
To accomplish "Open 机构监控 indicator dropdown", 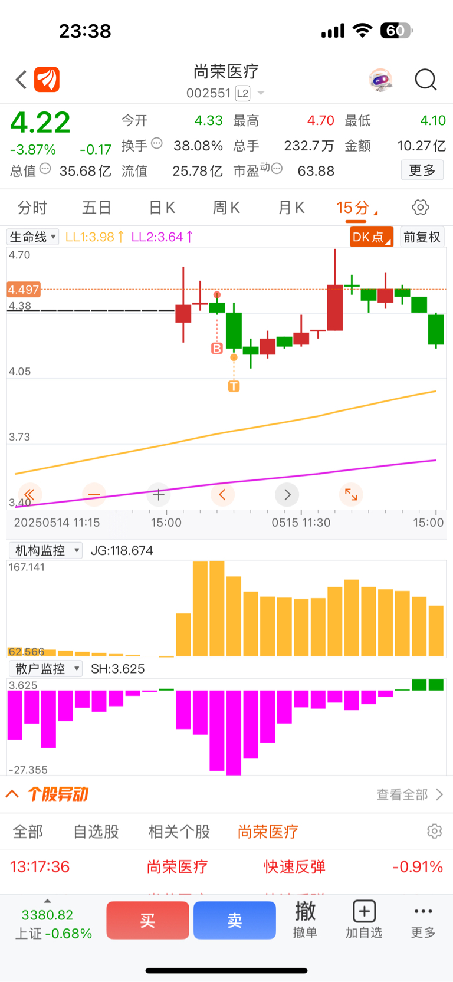I will click(x=45, y=550).
